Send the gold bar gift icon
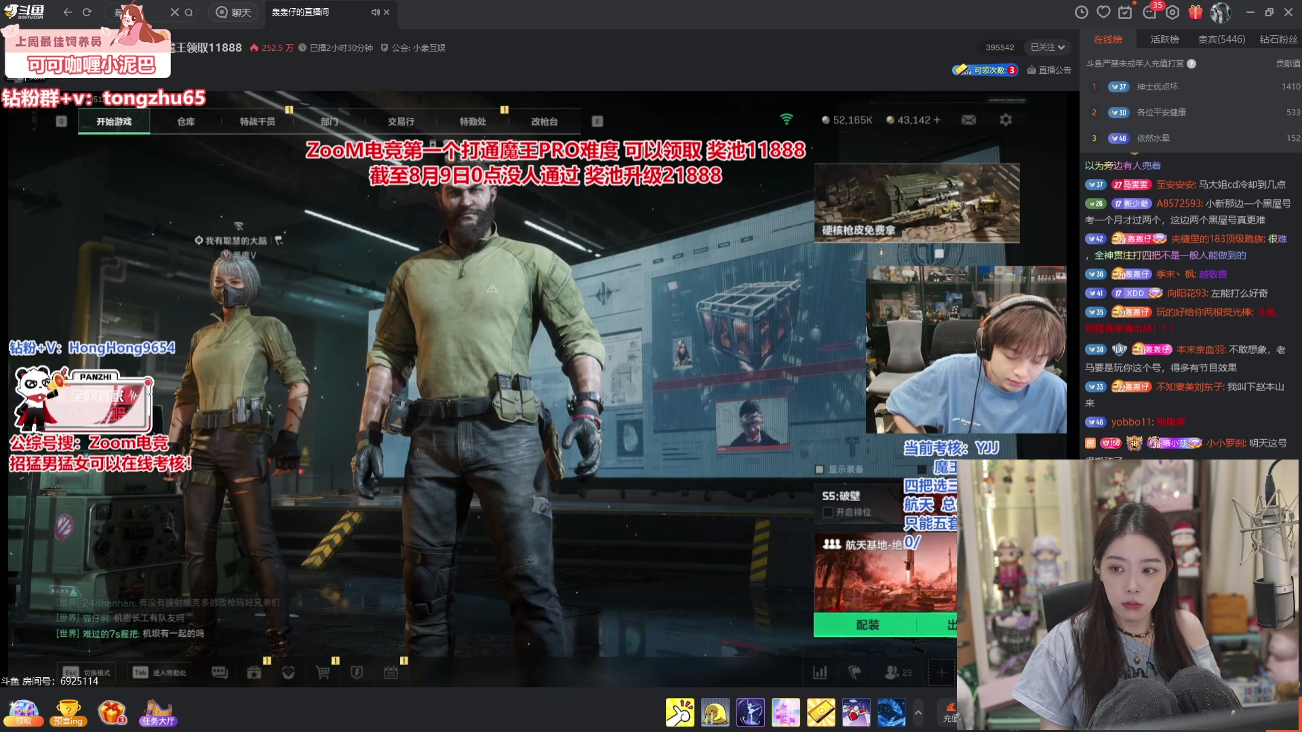Image resolution: width=1302 pixels, height=732 pixels. (821, 712)
